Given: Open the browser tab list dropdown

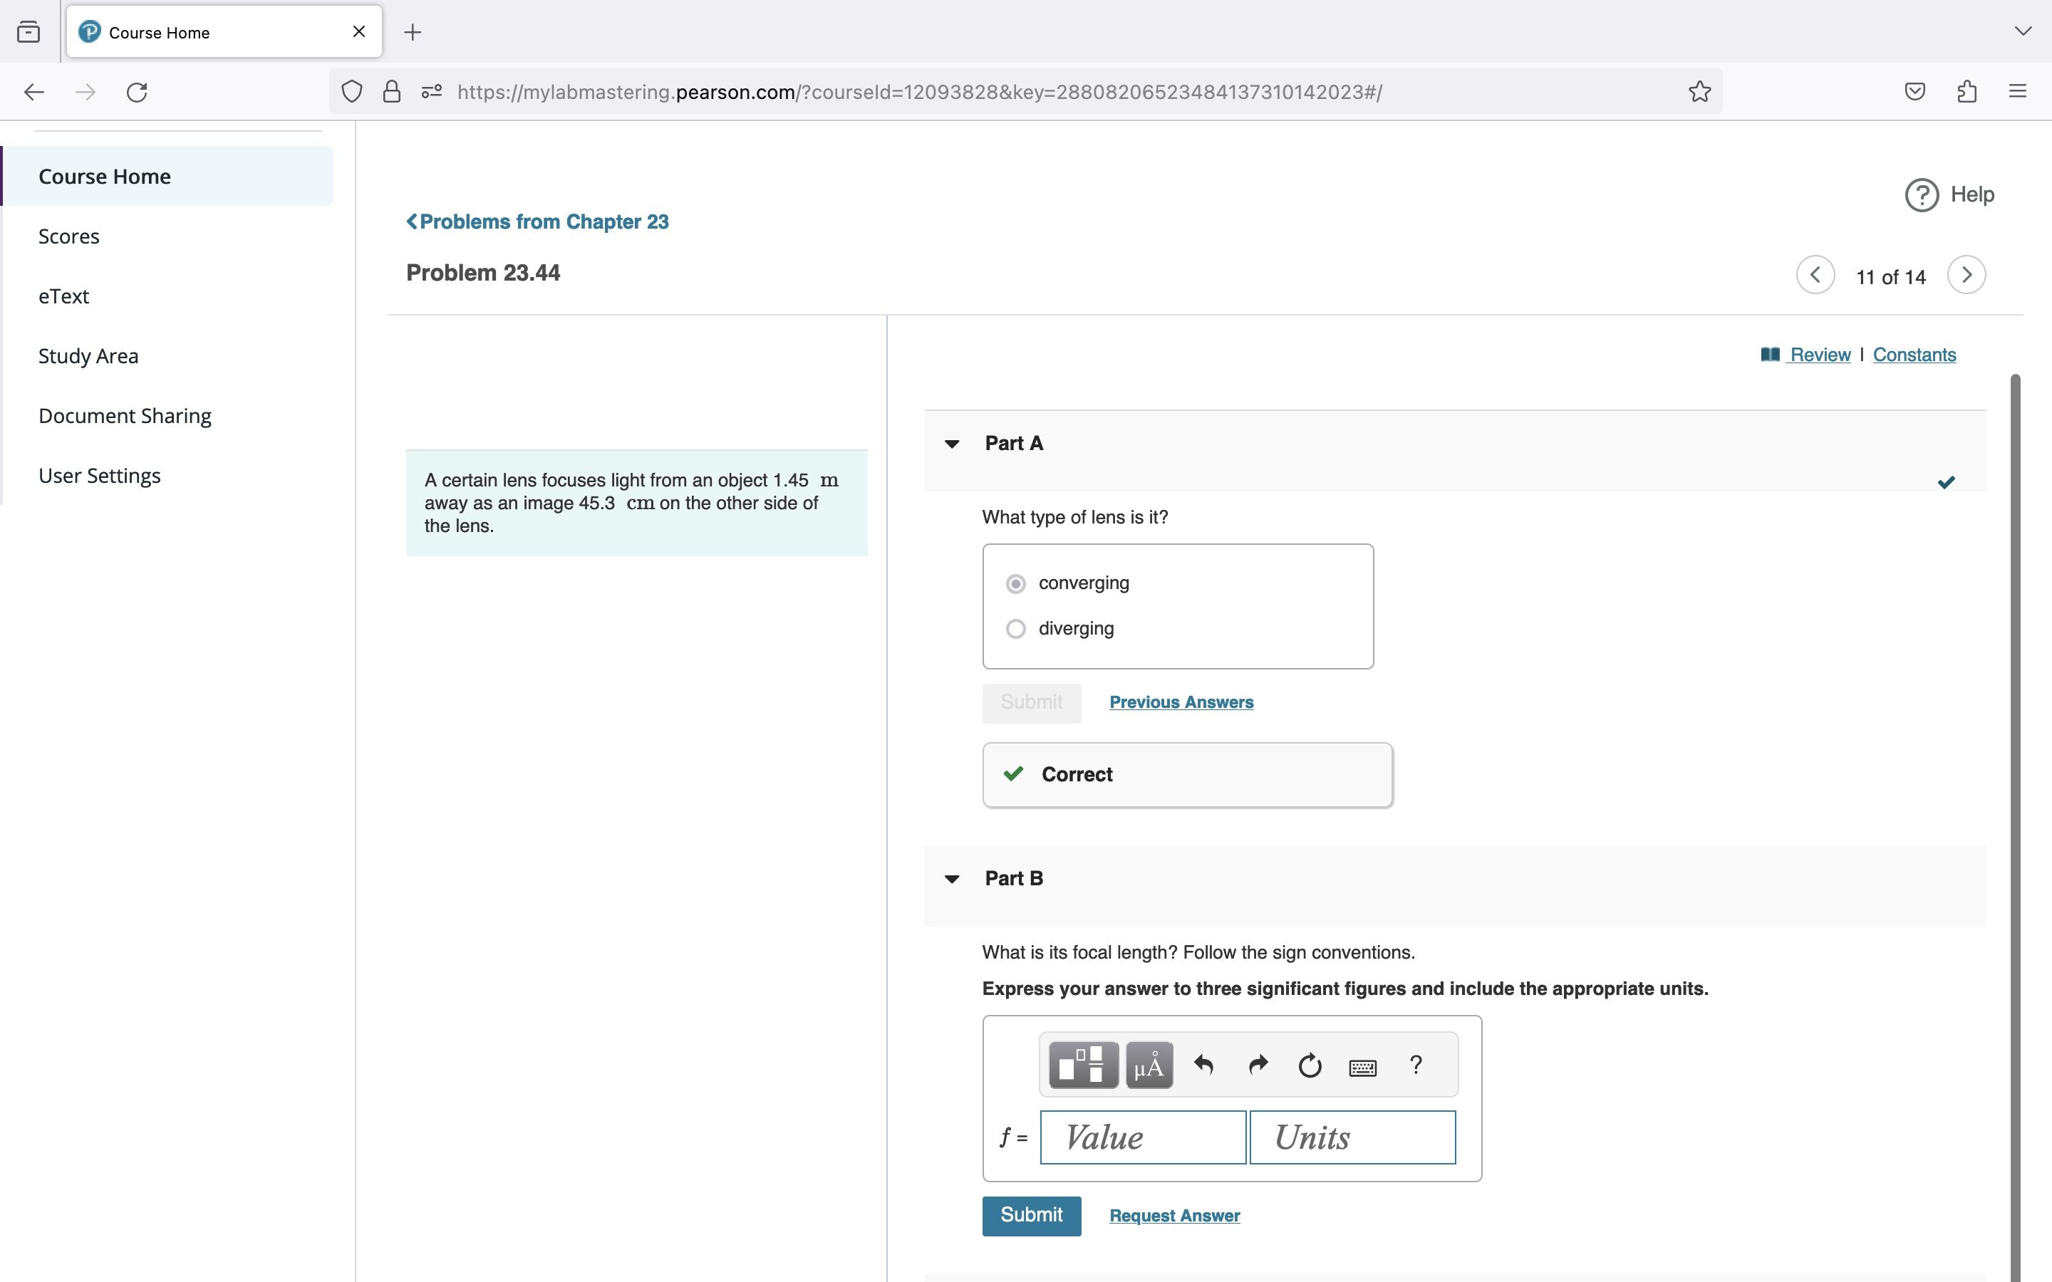Looking at the screenshot, I should [x=2023, y=31].
